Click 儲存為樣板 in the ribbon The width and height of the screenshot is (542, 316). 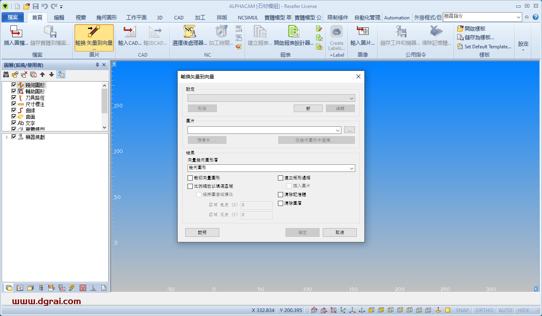click(x=476, y=37)
